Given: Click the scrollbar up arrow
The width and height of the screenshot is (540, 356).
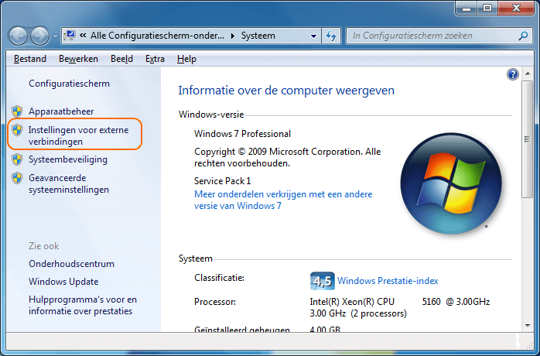Looking at the screenshot, I should coord(528,74).
